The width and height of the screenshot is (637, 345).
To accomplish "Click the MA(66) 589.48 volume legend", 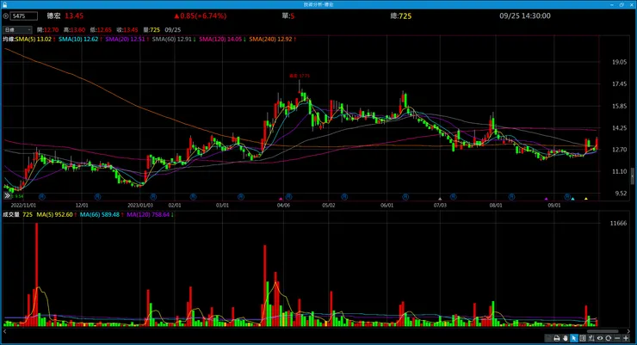I will coord(100,215).
